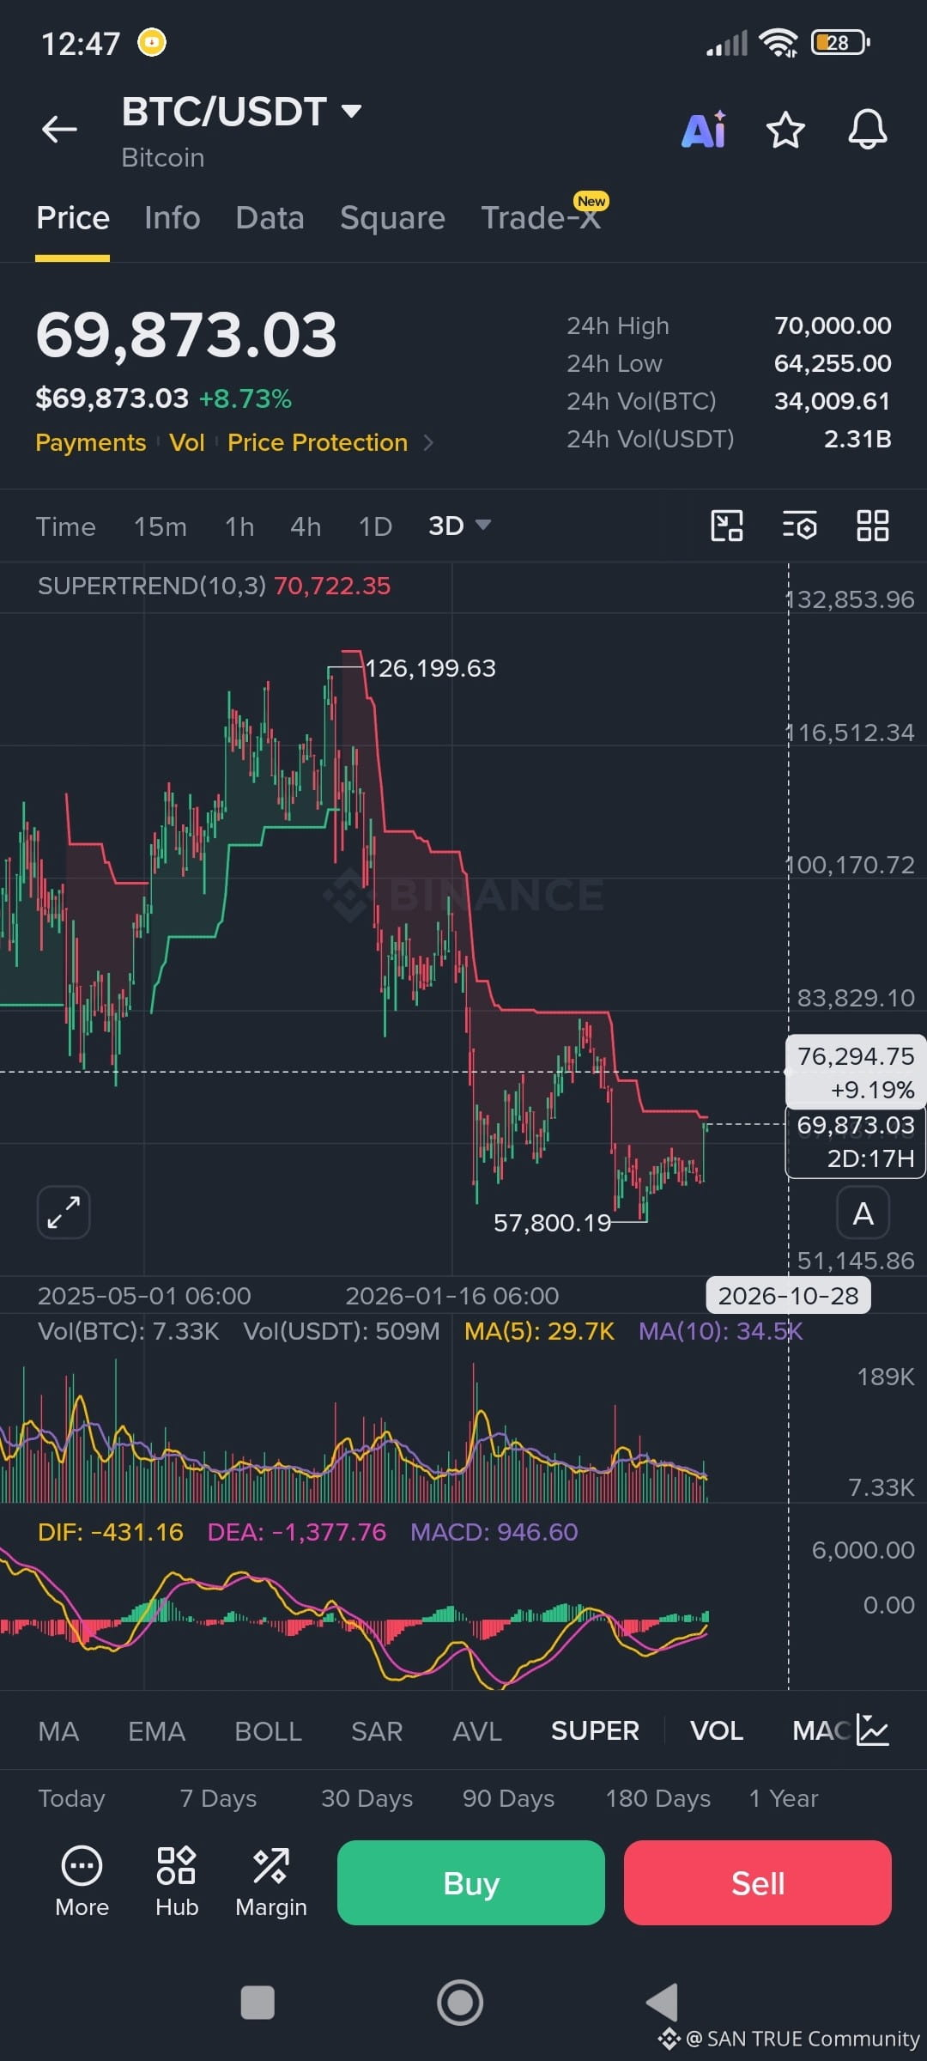This screenshot has width=927, height=2061.
Task: Go back using the back arrow
Action: (x=59, y=130)
